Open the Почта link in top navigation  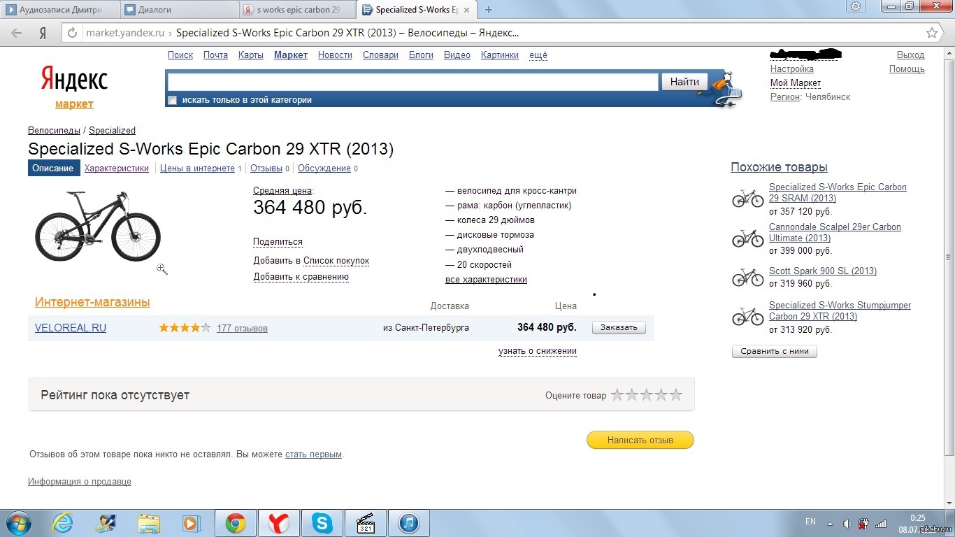click(x=215, y=55)
